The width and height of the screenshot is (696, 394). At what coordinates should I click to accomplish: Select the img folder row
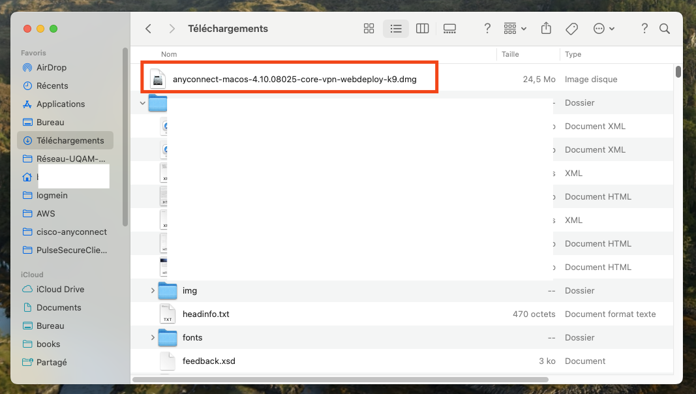[402, 291]
